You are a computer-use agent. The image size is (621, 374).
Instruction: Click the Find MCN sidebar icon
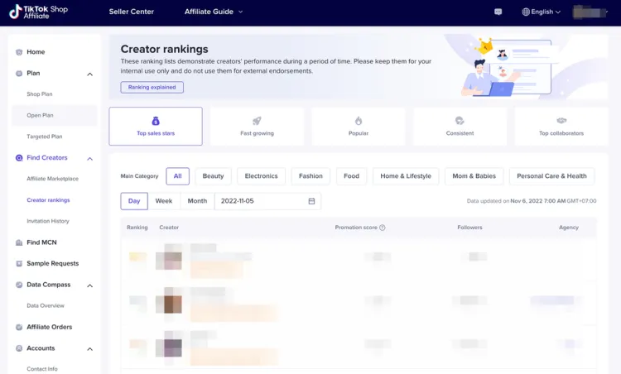click(x=18, y=242)
